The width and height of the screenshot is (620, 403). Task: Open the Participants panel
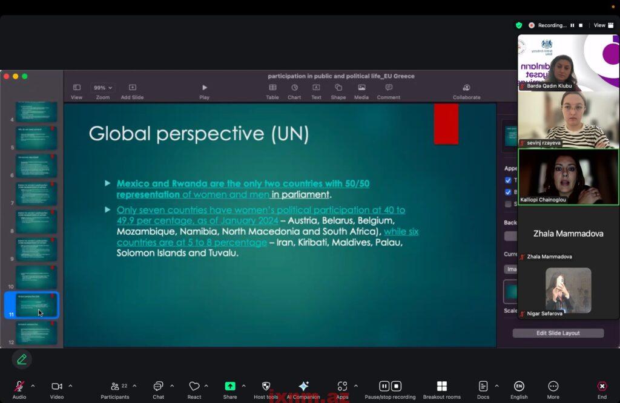pyautogui.click(x=115, y=387)
